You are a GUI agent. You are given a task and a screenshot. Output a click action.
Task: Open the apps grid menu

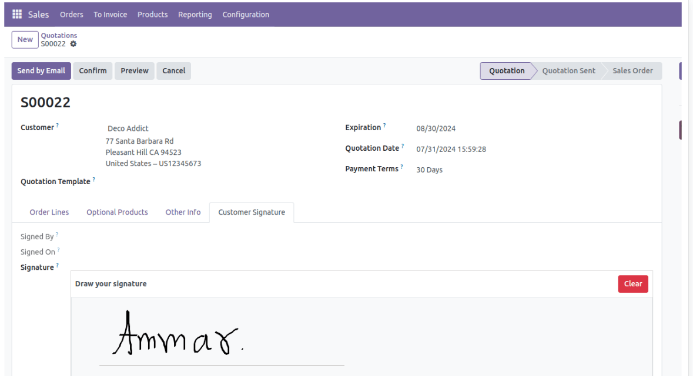pos(16,14)
